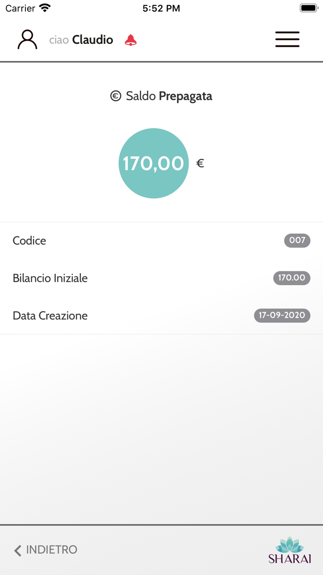Tap the ciao Claudio greeting text
The image size is (323, 575).
81,40
